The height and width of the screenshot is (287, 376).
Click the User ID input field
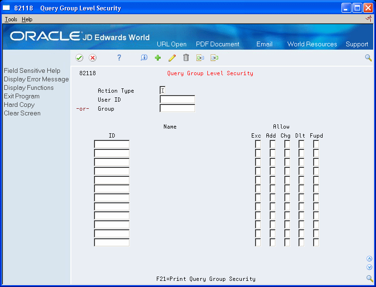178,99
